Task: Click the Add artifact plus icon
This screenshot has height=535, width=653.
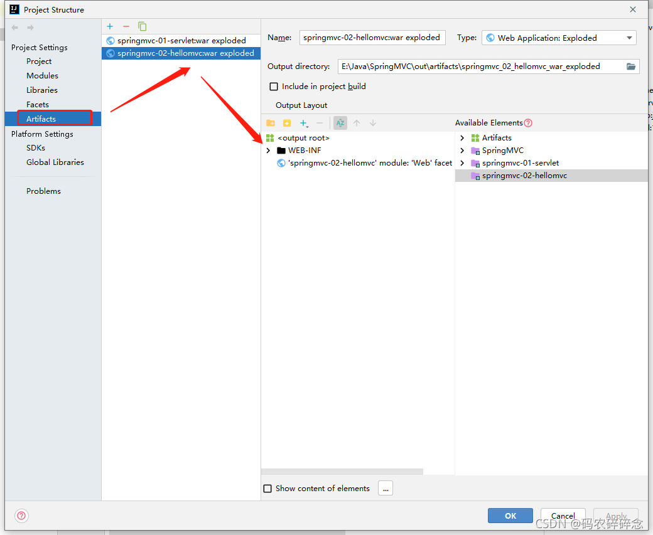Action: coord(110,26)
